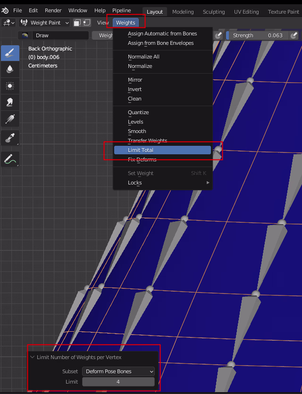Switch to the Modeling workspace tab

(183, 12)
